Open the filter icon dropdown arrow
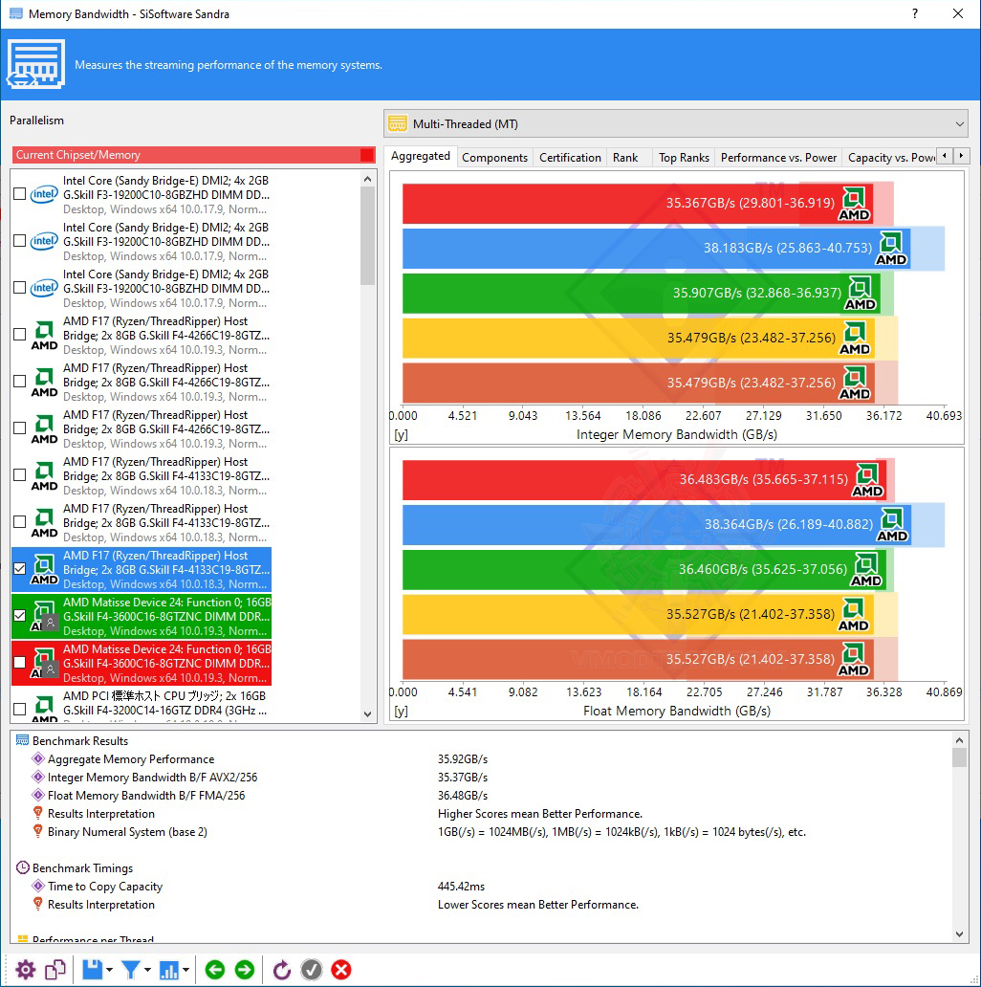 [x=148, y=970]
